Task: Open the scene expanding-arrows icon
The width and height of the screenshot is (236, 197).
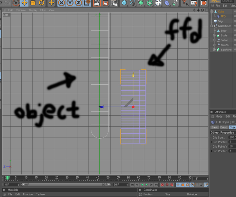Action: coord(158,3)
